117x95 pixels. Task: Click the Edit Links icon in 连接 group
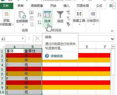(x=32, y=25)
